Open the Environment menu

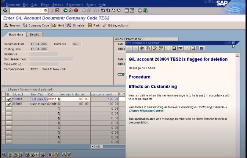coord(75,4)
